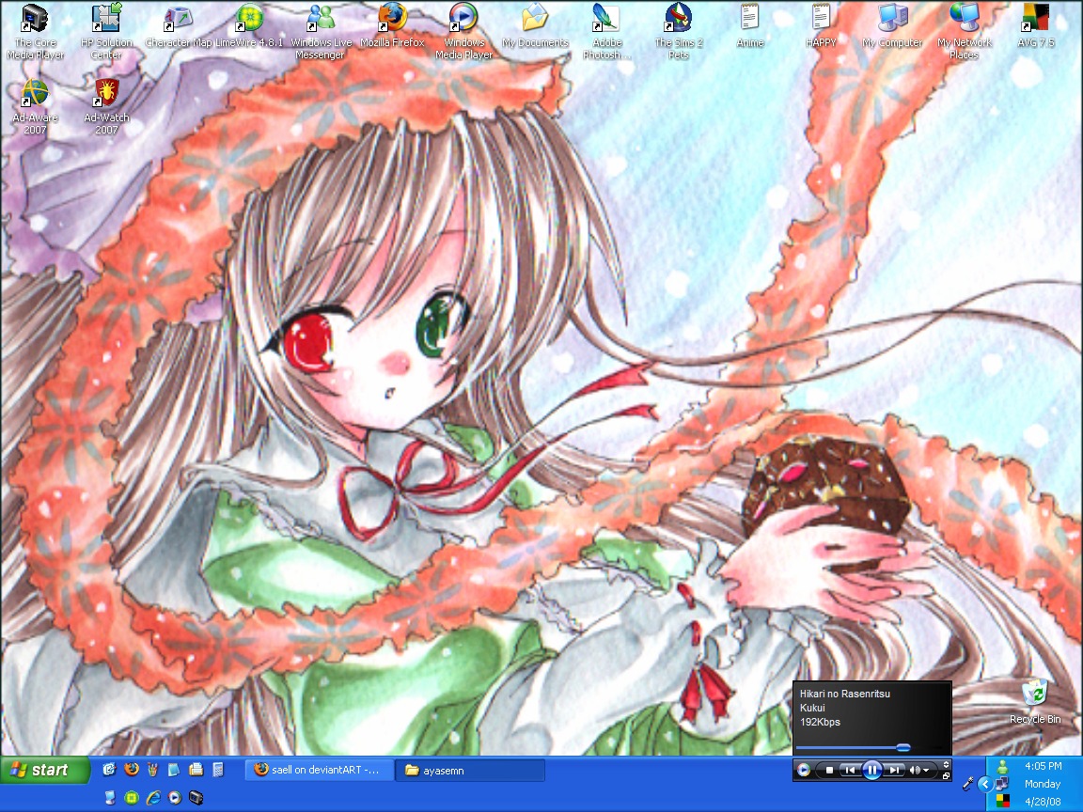Click Show Desktop icon in Quick Launch
The width and height of the screenshot is (1083, 812).
tap(109, 769)
